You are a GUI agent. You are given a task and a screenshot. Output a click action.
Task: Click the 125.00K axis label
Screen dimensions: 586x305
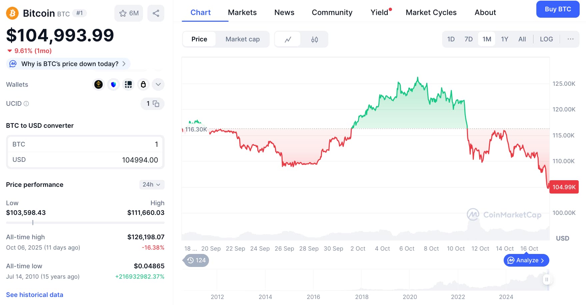click(x=564, y=84)
